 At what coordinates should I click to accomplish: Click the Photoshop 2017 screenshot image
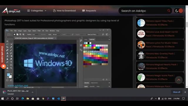[x=58, y=58]
